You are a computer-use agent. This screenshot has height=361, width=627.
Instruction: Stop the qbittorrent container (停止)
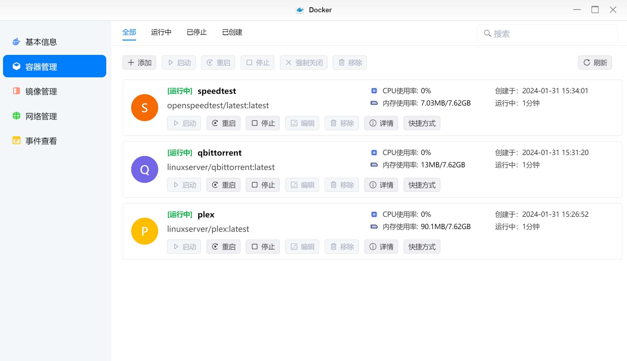click(263, 185)
